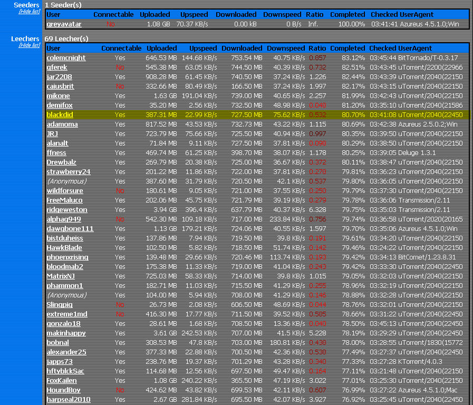
Task: Hide the Leechers list
Action: pos(30,45)
